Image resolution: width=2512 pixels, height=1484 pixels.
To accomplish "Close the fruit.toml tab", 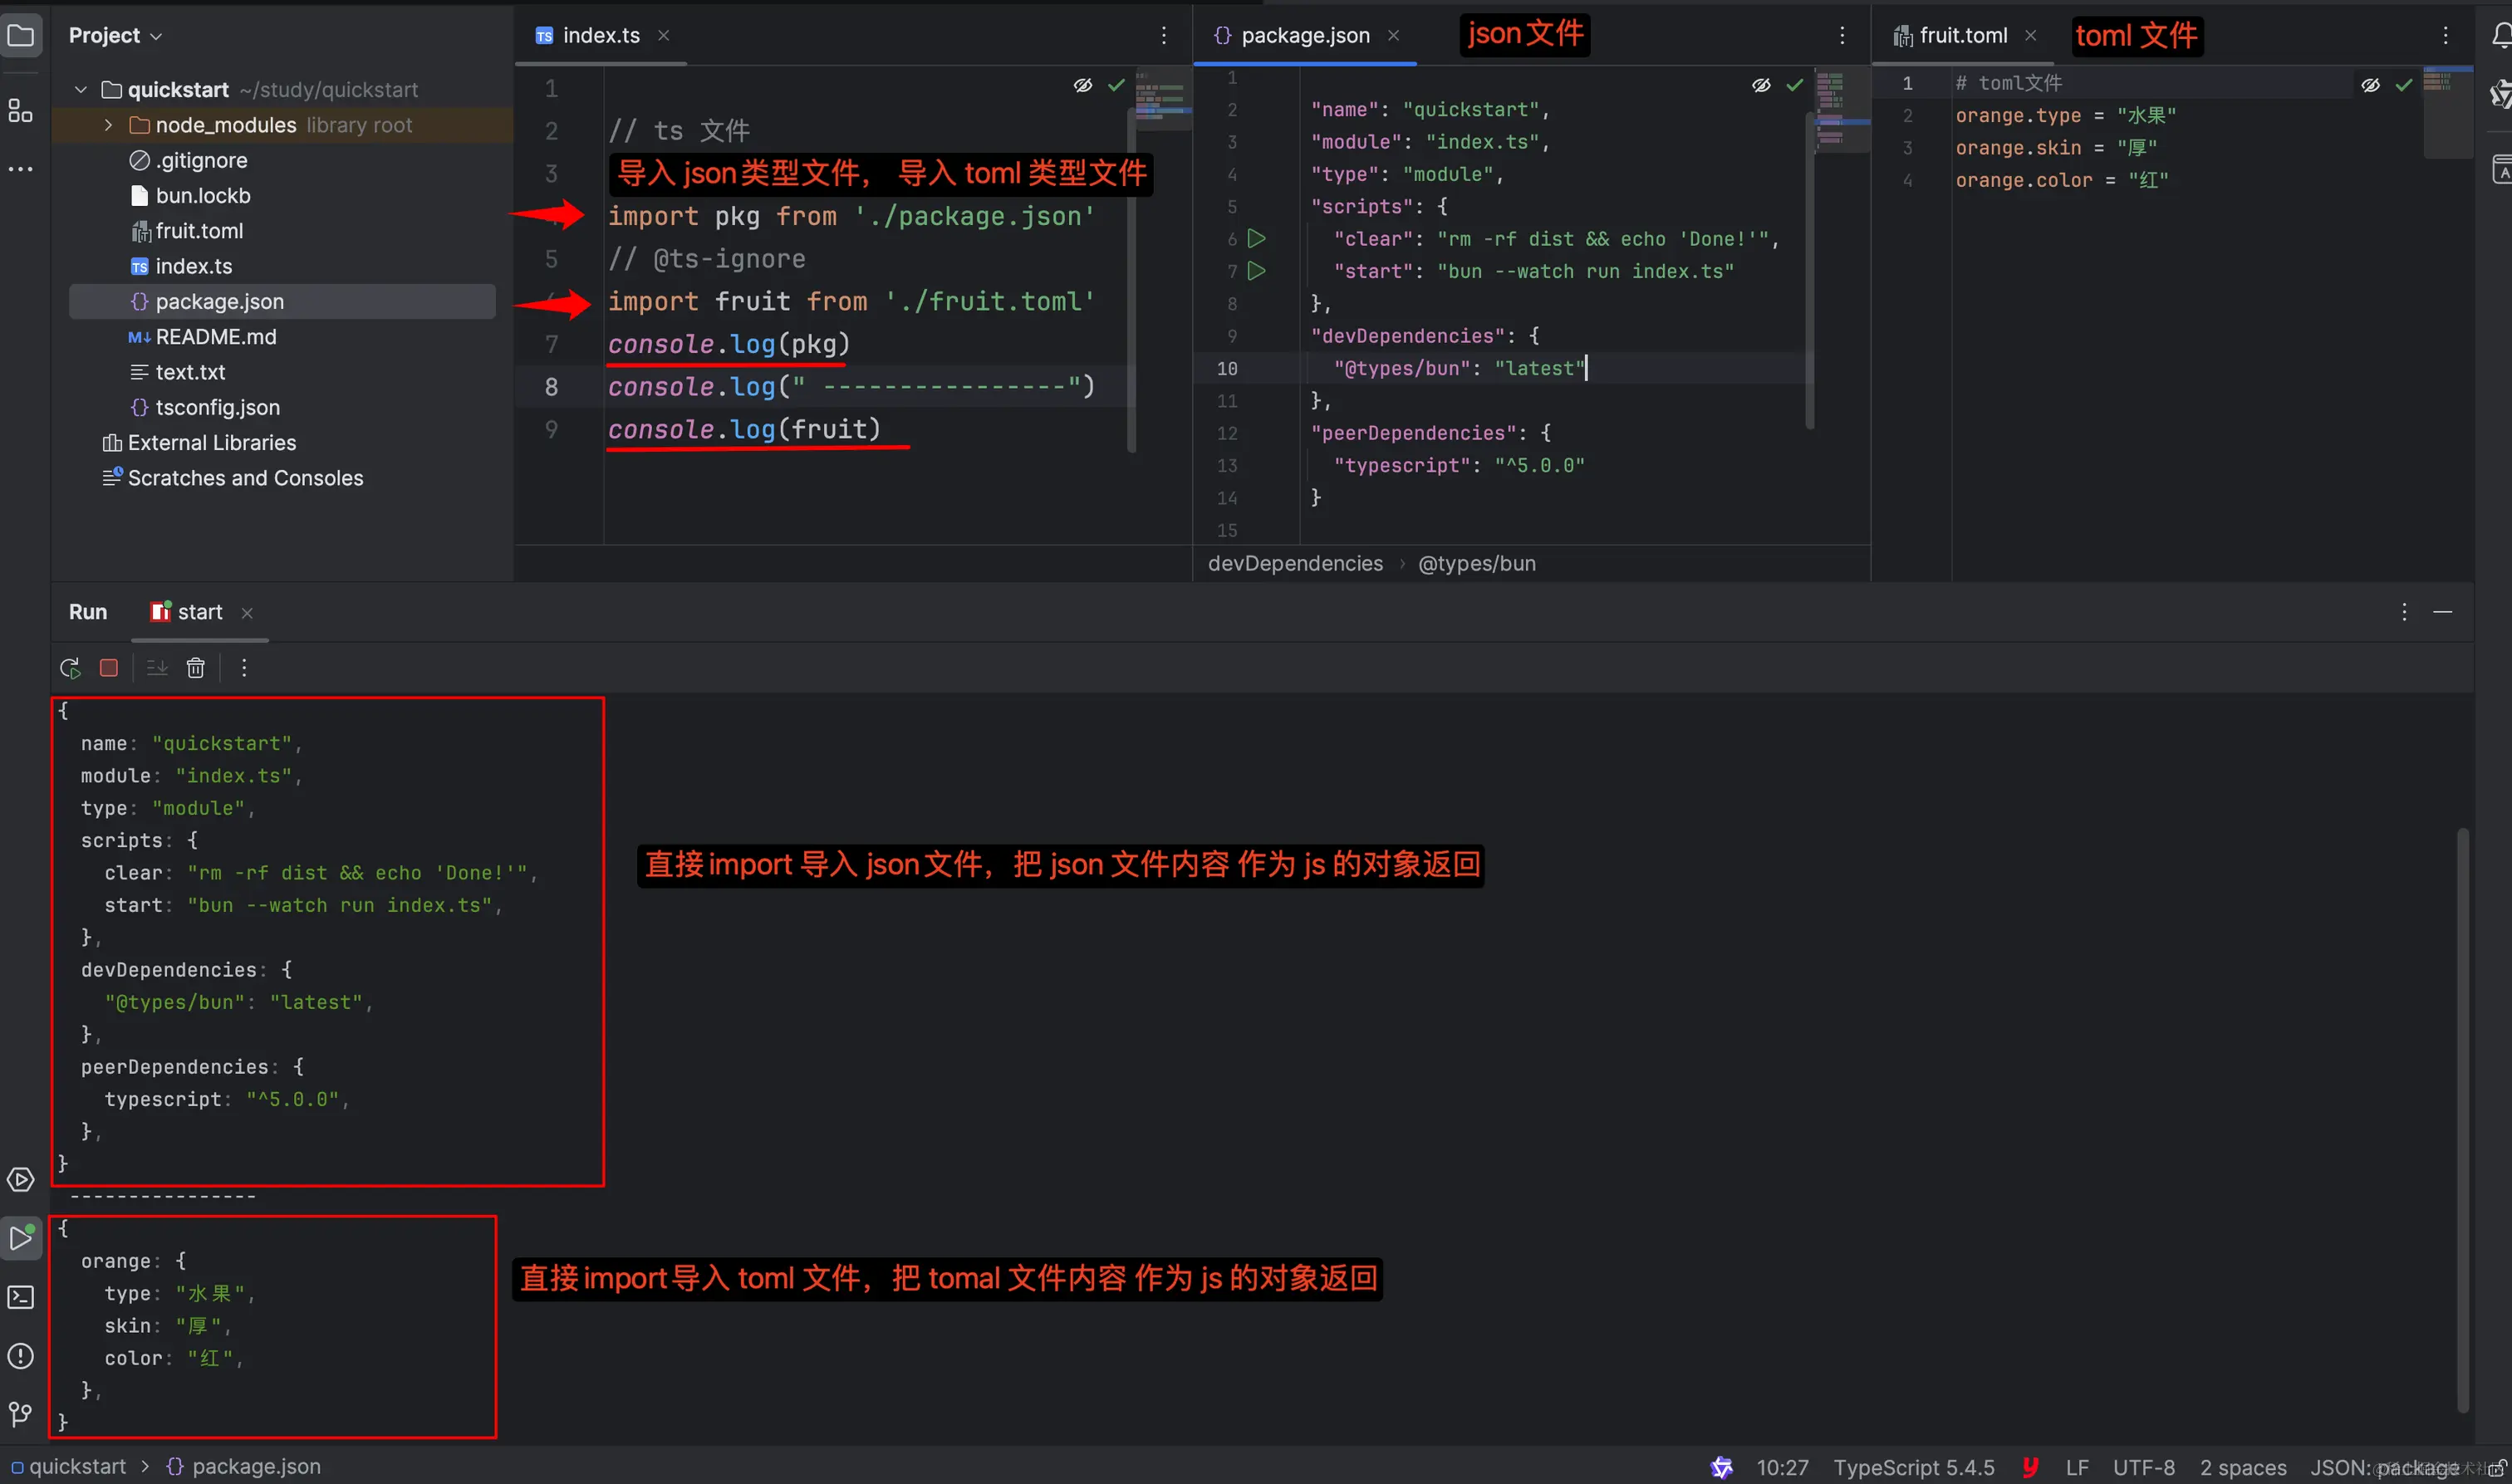I will [2030, 36].
